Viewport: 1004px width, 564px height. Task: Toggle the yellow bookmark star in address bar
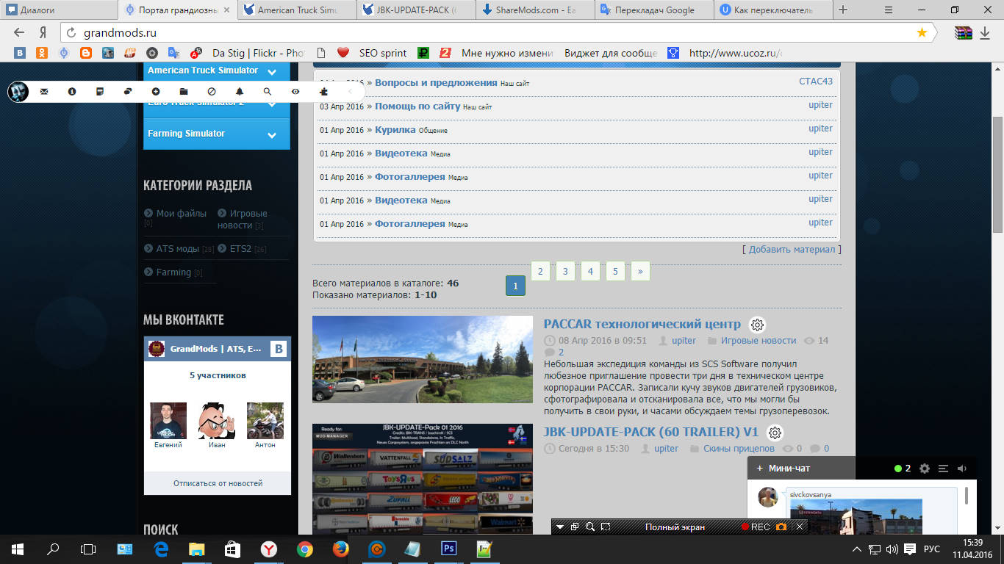point(922,33)
